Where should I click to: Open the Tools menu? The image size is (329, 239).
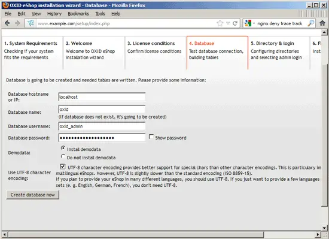click(x=100, y=14)
